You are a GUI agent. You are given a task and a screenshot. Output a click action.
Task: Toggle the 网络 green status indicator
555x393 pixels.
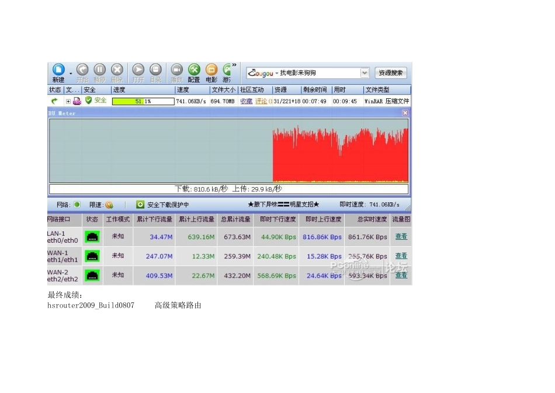pyautogui.click(x=77, y=205)
